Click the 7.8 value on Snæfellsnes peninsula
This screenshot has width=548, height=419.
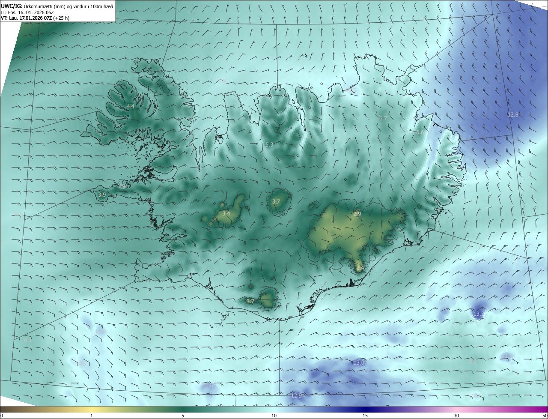[x=122, y=187]
